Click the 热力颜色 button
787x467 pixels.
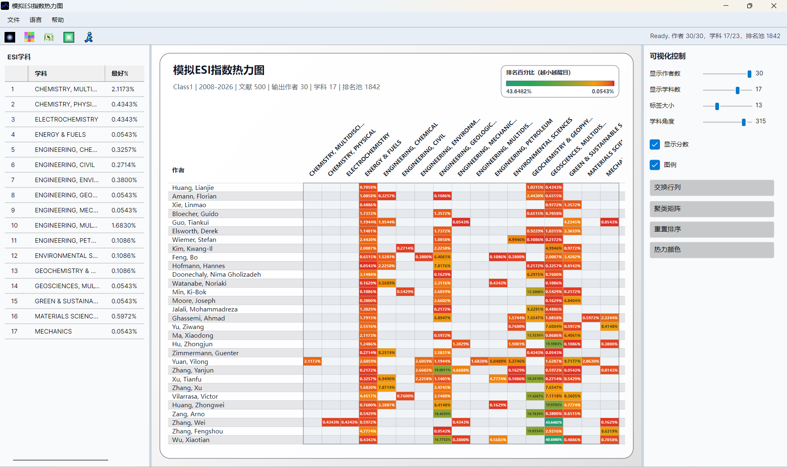712,250
